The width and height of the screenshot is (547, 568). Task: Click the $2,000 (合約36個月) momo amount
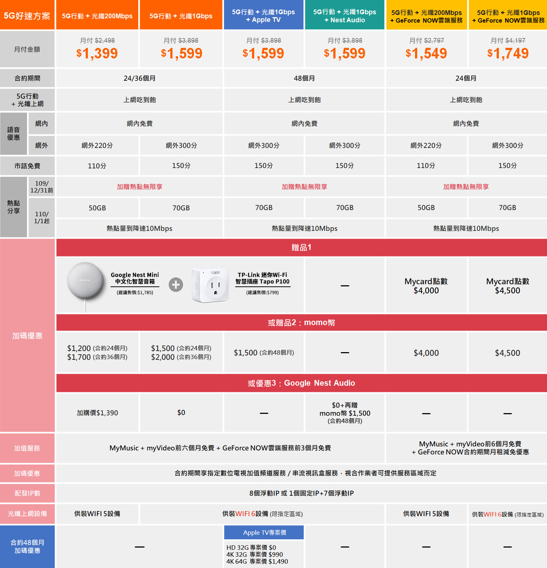[x=181, y=357]
